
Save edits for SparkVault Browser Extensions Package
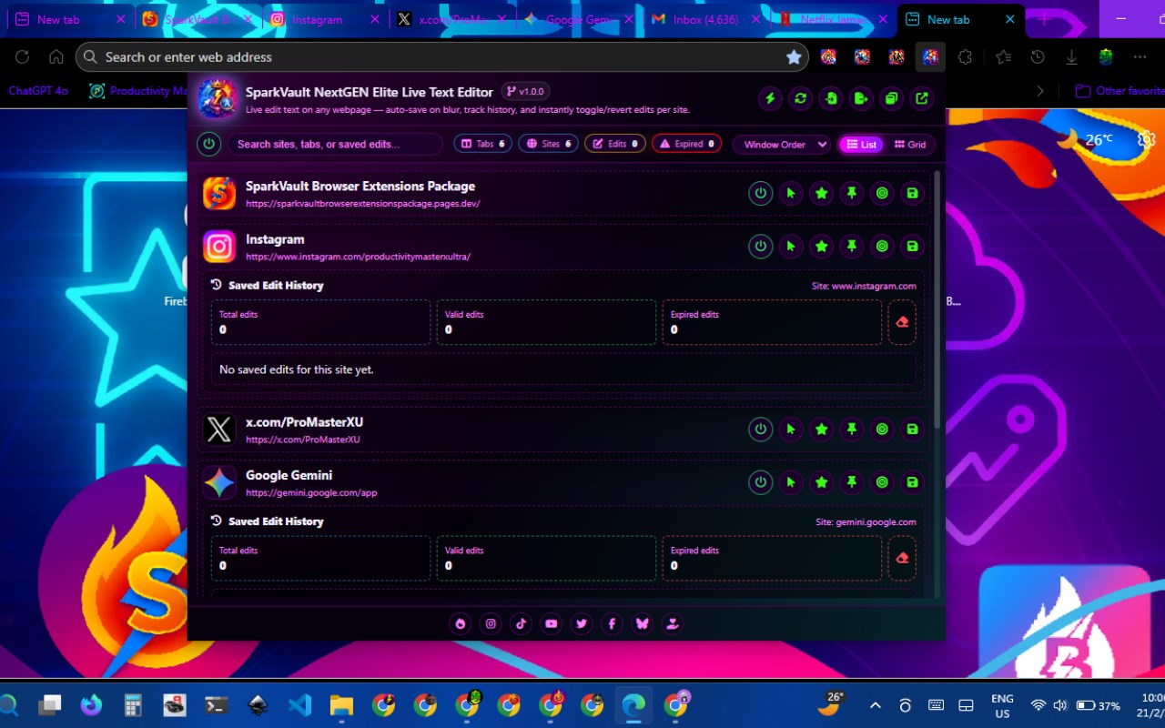(912, 193)
